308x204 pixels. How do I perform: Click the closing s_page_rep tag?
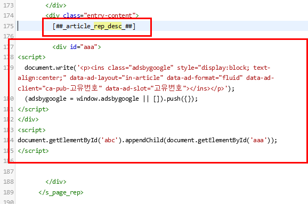pyautogui.click(x=61, y=192)
